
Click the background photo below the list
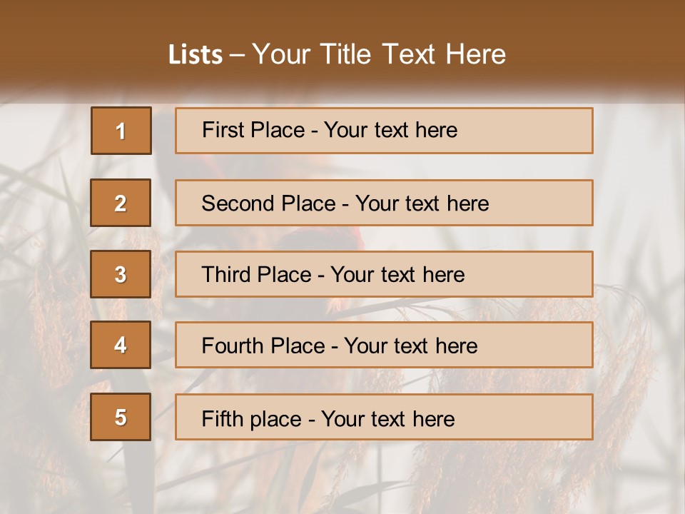click(342, 478)
